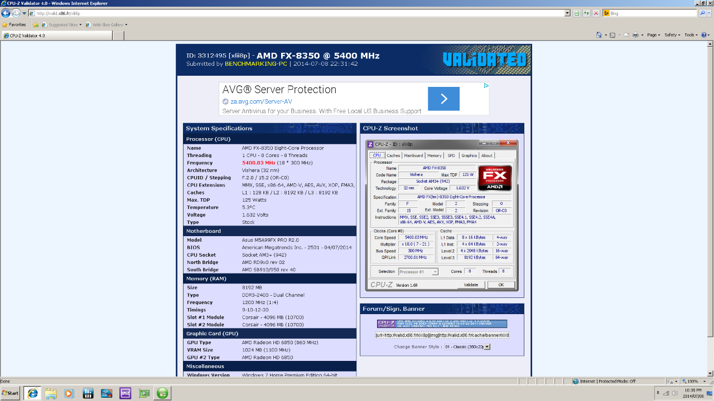Go back with the browser Back arrow
714x401 pixels.
tap(6, 13)
